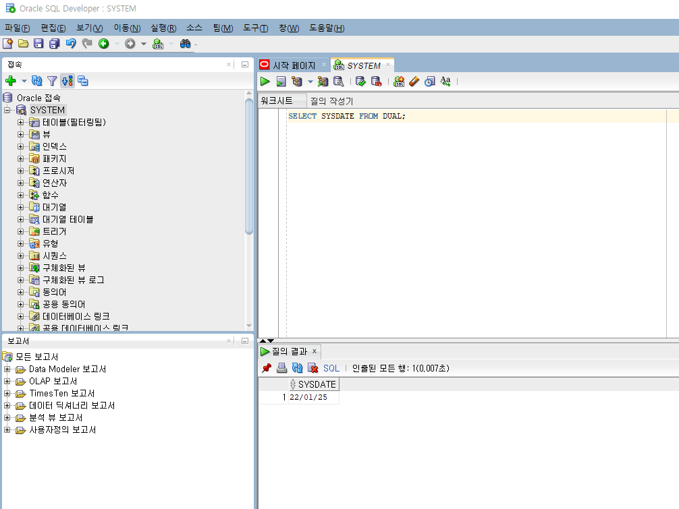Image resolution: width=679 pixels, height=509 pixels.
Task: Click the green Back navigation icon
Action: coord(103,44)
